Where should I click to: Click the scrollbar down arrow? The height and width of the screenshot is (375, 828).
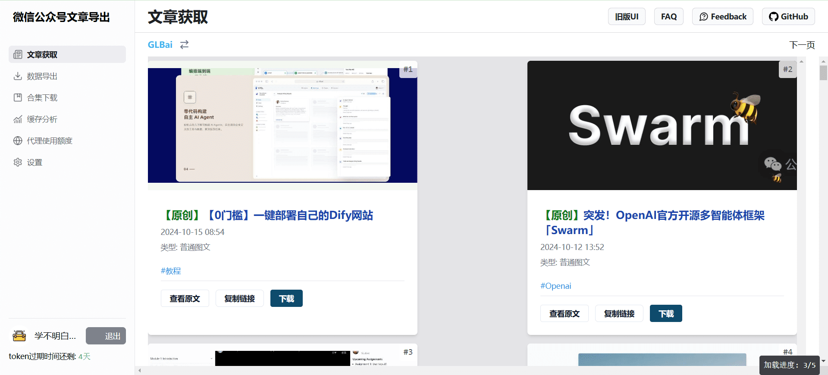pyautogui.click(x=823, y=361)
